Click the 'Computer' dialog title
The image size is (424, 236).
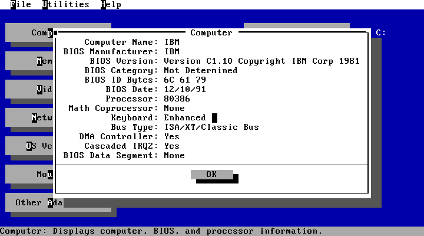coord(211,32)
